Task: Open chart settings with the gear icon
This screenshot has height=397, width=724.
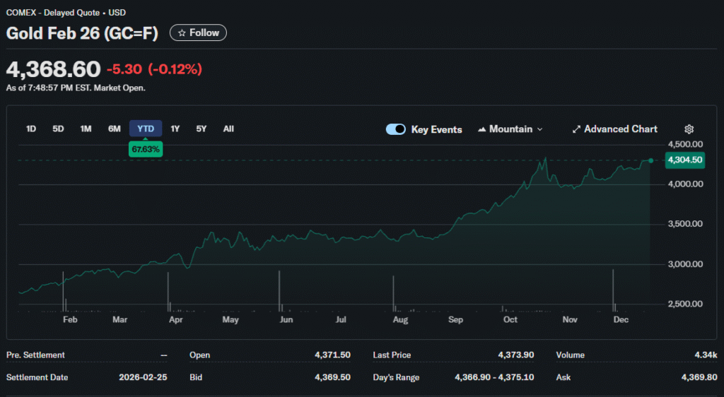Action: [x=689, y=129]
